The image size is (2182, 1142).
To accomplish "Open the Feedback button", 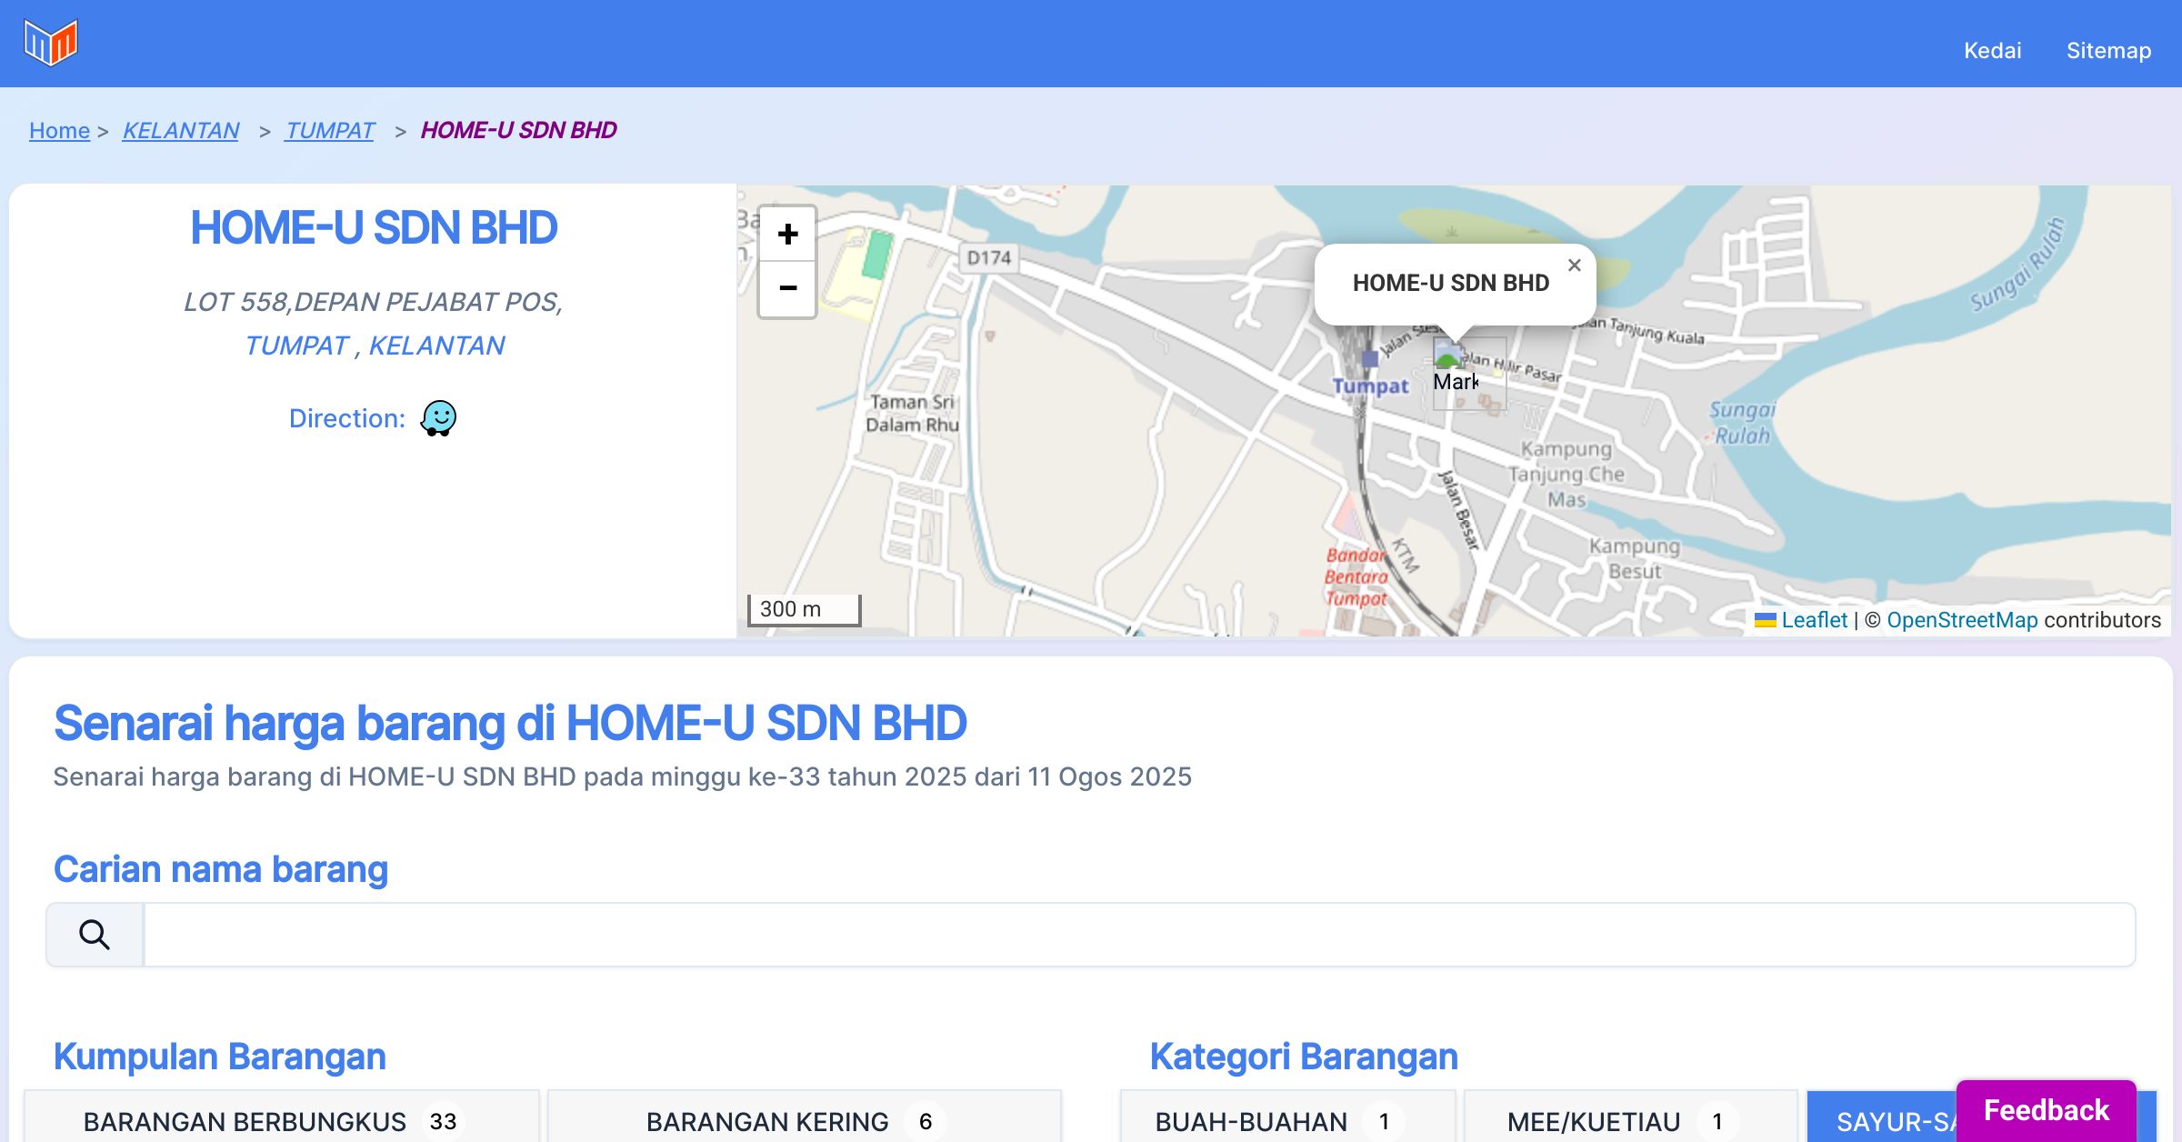I will pos(2046,1110).
